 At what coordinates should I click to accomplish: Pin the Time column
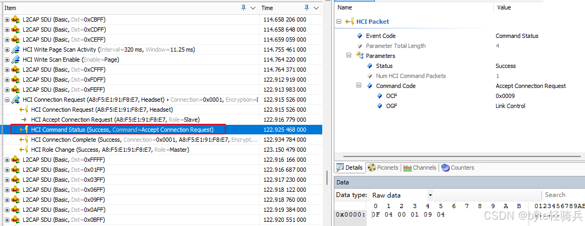pos(307,8)
